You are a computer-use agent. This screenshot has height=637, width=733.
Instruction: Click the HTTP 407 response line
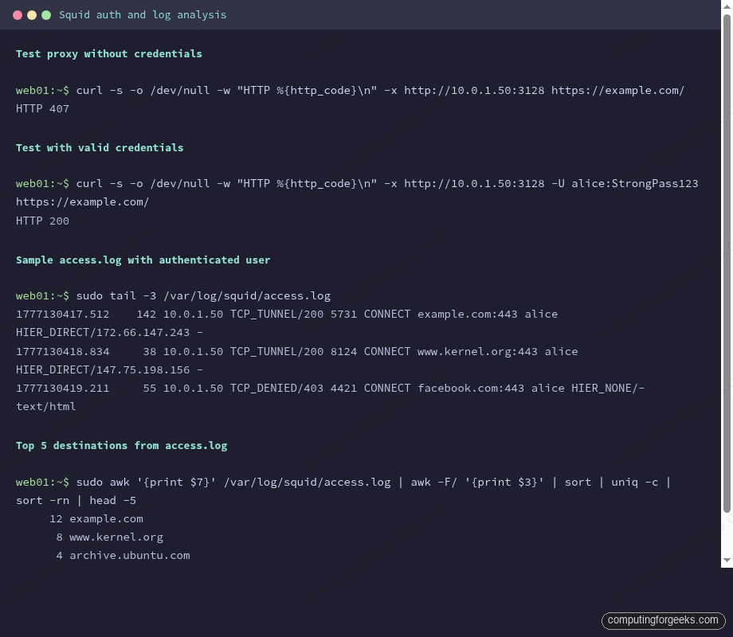click(42, 108)
